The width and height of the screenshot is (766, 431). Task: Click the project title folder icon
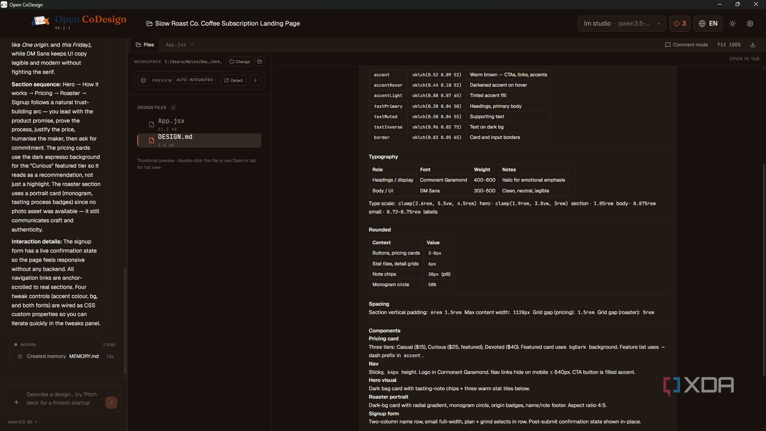pos(150,23)
